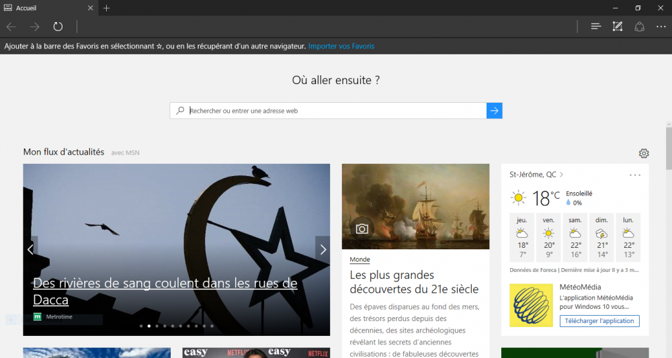The height and width of the screenshot is (358, 672).
Task: Focus the search or web address field
Action: click(x=337, y=110)
